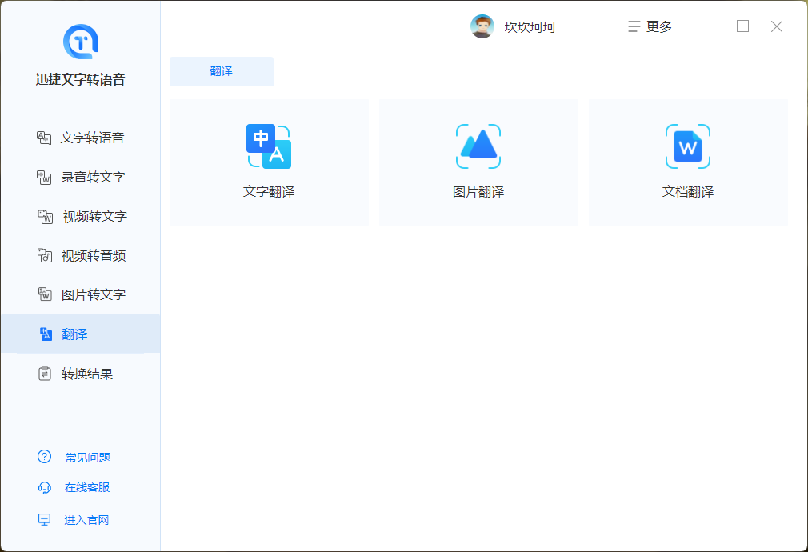Go to 视频转音频 in sidebar

coord(81,256)
